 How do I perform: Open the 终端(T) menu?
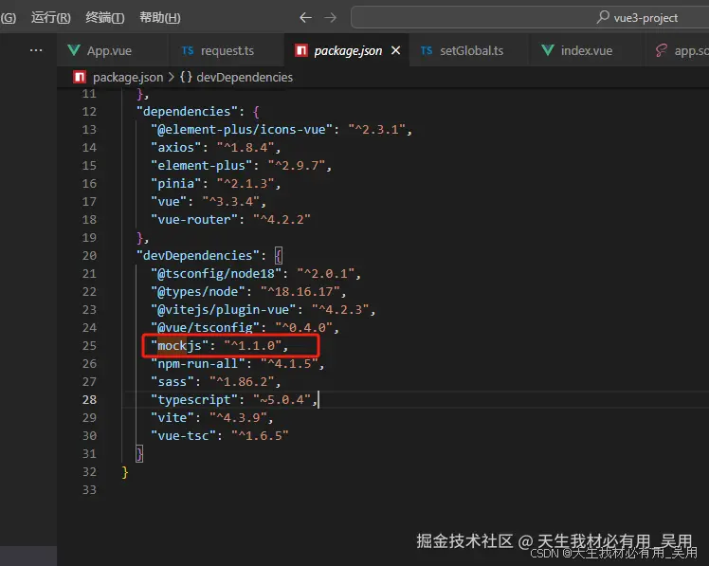click(x=105, y=18)
